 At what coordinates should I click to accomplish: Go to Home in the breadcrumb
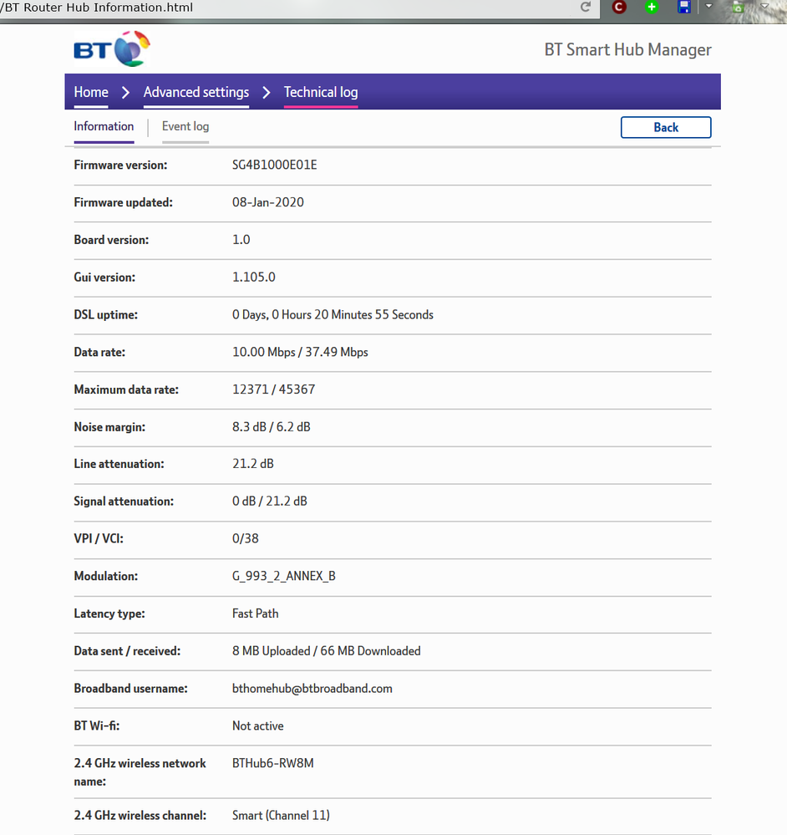point(91,92)
